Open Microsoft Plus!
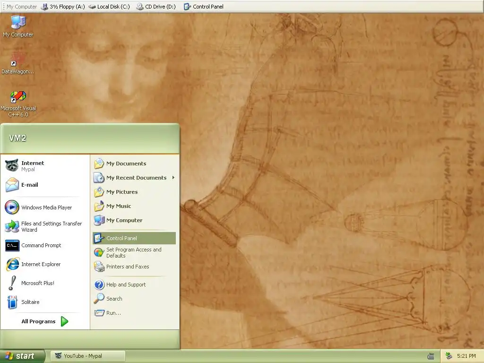Viewport: 484px width, 363px height. click(45, 283)
